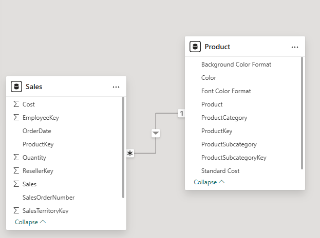This screenshot has height=238, width=320.
Task: Collapse the Product table field list
Action: click(x=209, y=182)
